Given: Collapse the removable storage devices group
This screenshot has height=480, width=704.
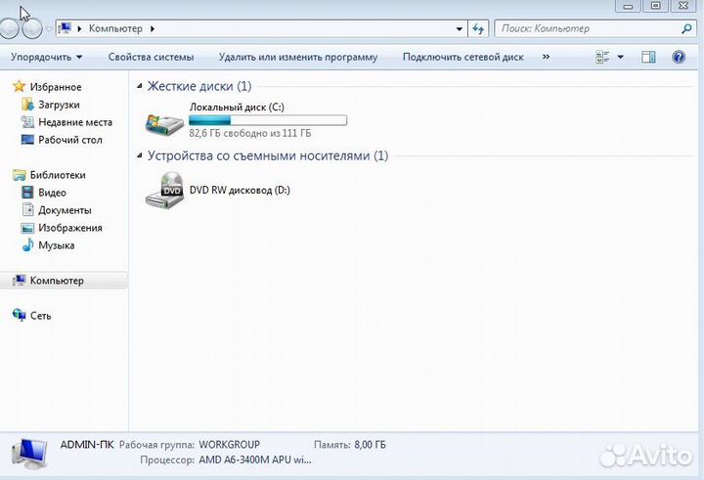Looking at the screenshot, I should 139,156.
